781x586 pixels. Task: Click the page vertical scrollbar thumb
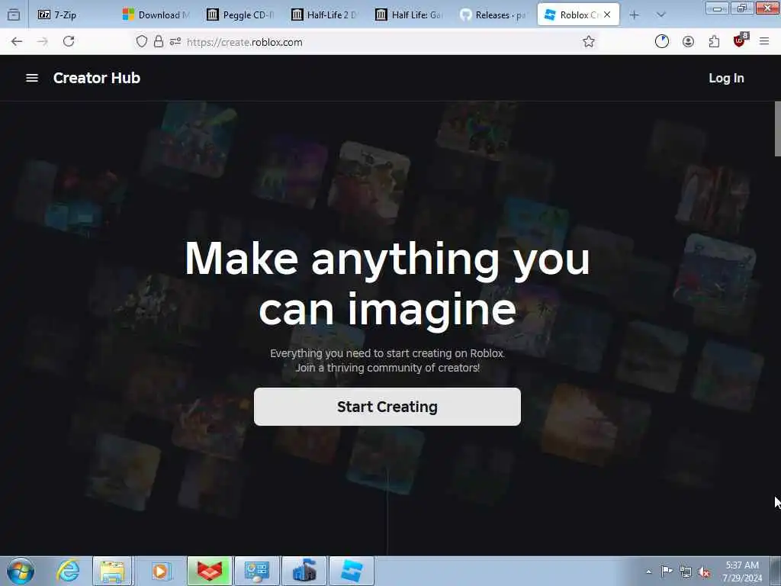[777, 129]
